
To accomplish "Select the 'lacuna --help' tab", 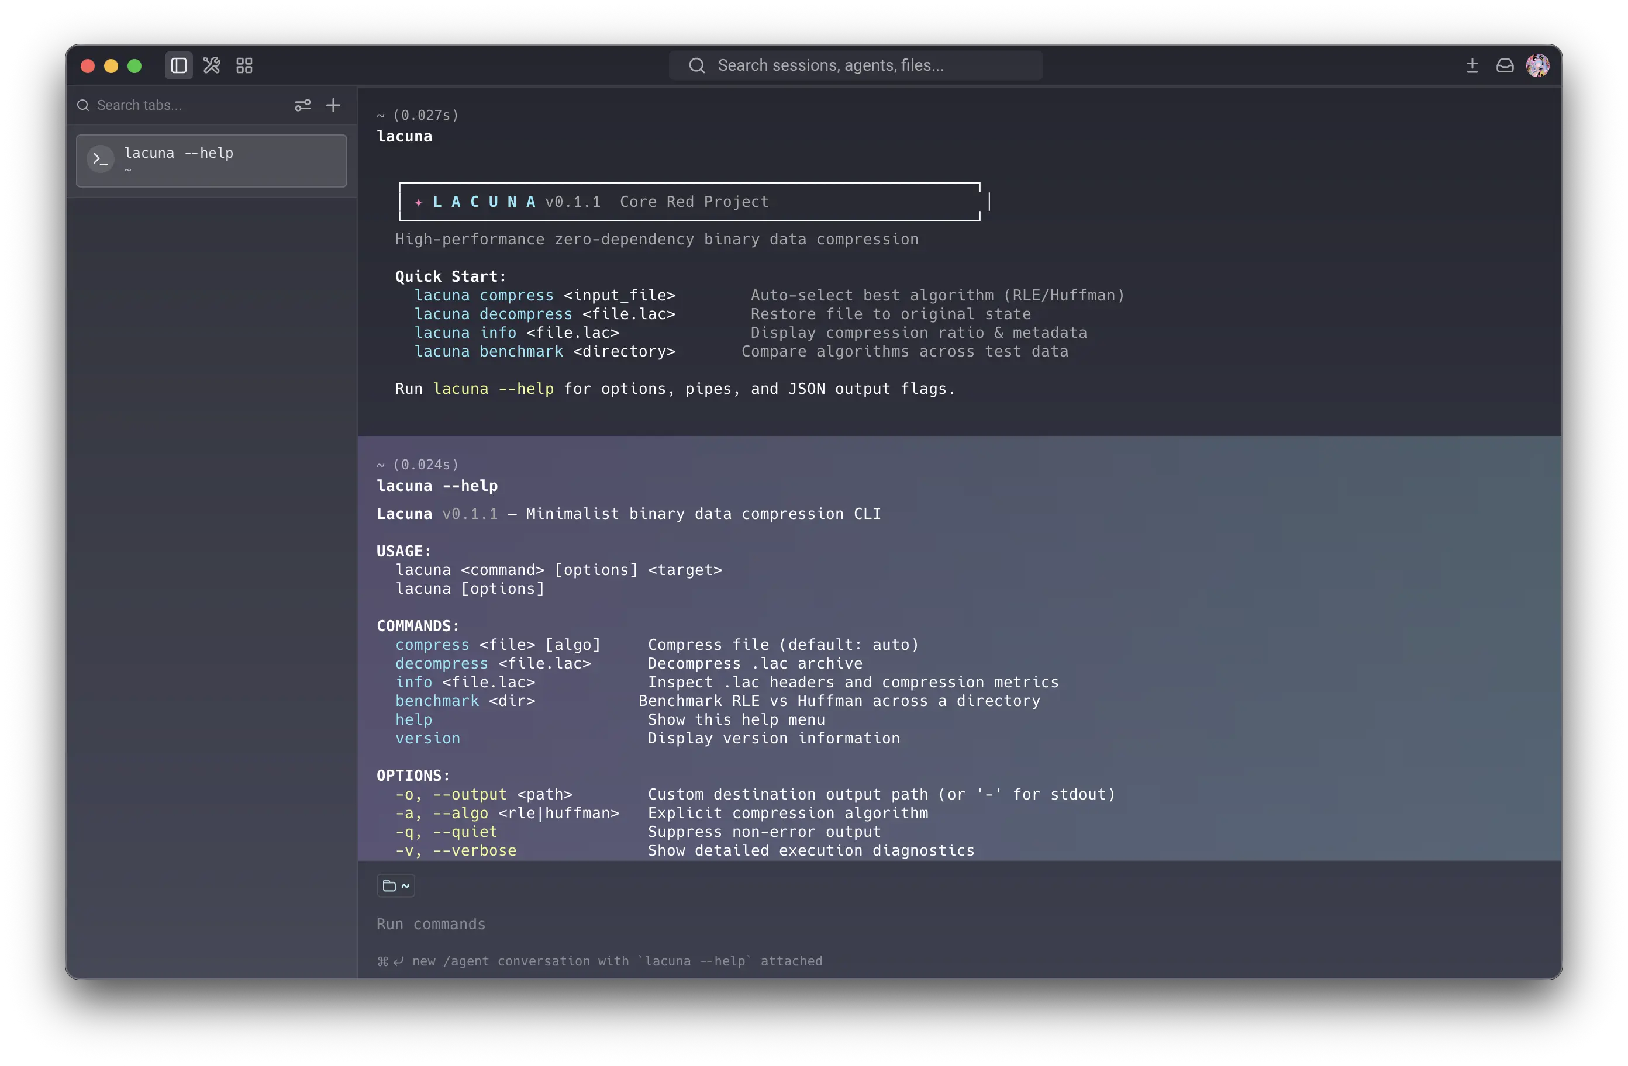I will pyautogui.click(x=211, y=161).
